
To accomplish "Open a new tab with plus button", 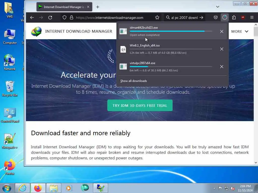I will [98, 7].
